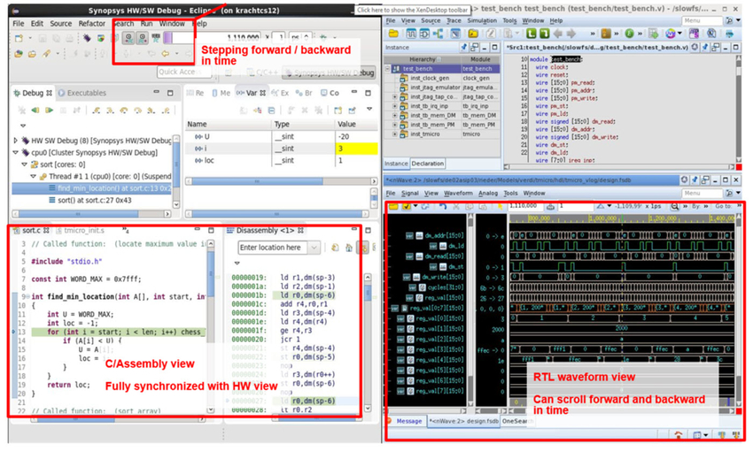Switch to the Declaration tab
Image resolution: width=753 pixels, height=451 pixels.
428,164
